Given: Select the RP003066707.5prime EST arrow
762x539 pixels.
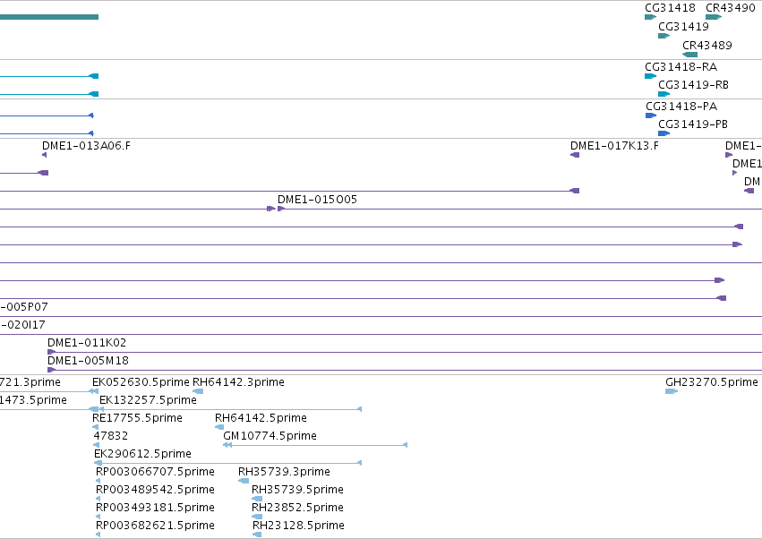Looking at the screenshot, I should [98, 481].
